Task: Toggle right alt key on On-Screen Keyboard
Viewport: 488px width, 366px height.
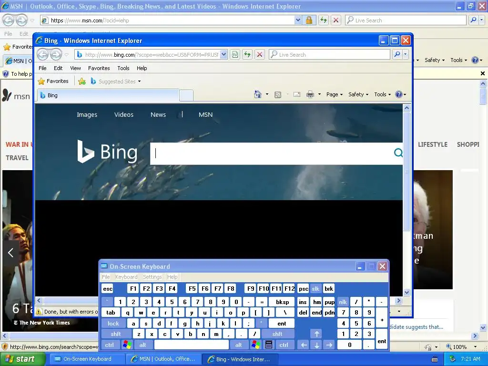Action: 238,345
